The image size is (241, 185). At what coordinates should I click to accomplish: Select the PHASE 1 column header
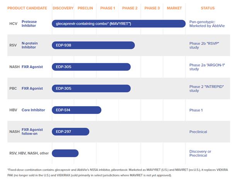[x=107, y=8]
